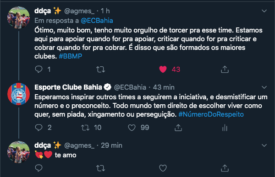Viewport: 275px width, 177px height.
Task: Share the Esporte Clube Bahia tweet
Action: 178,128
